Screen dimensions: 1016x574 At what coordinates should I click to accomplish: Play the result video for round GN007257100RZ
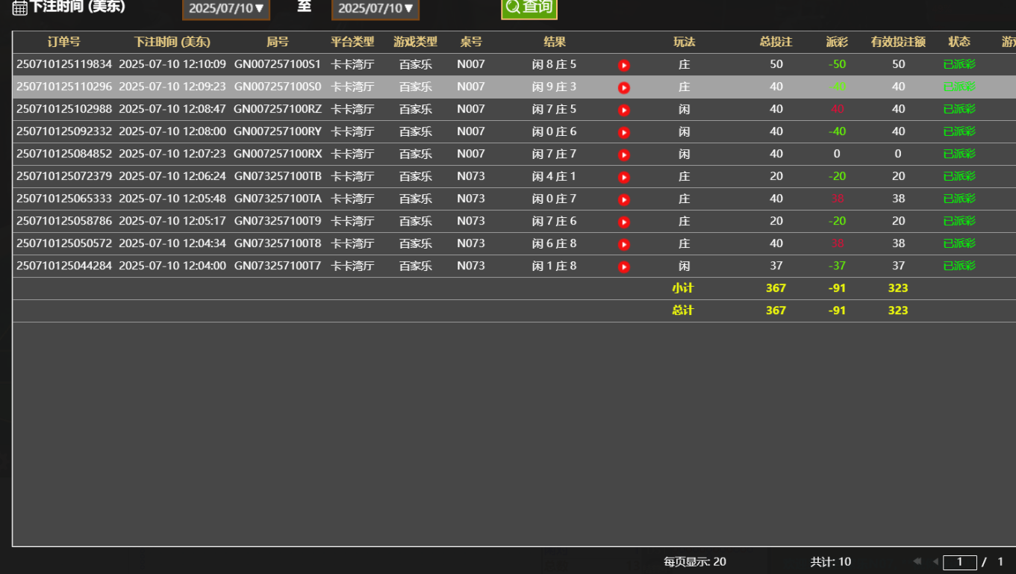tap(623, 109)
